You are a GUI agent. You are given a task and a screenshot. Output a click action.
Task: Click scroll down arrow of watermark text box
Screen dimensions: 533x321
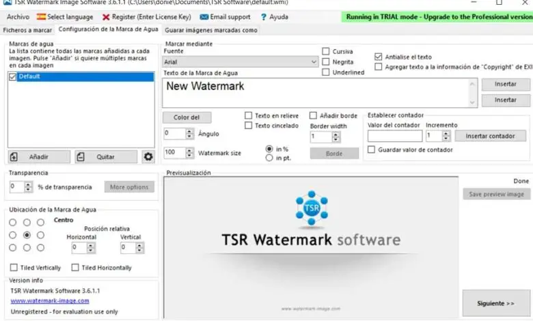click(x=472, y=102)
